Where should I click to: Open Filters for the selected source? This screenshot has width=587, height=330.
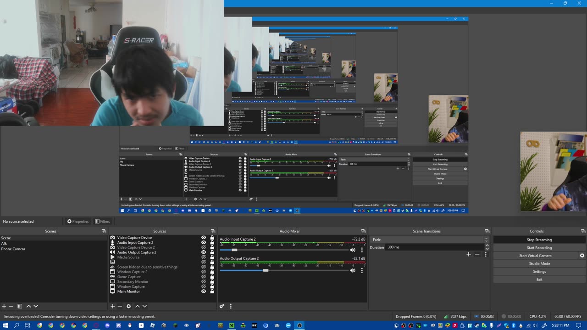pos(102,221)
